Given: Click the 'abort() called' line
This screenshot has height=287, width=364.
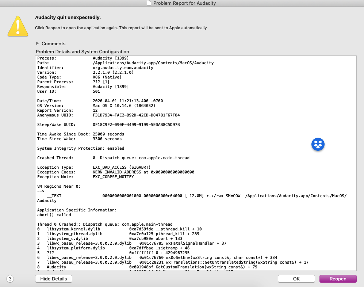Looking at the screenshot, I should pyautogui.click(x=54, y=215).
